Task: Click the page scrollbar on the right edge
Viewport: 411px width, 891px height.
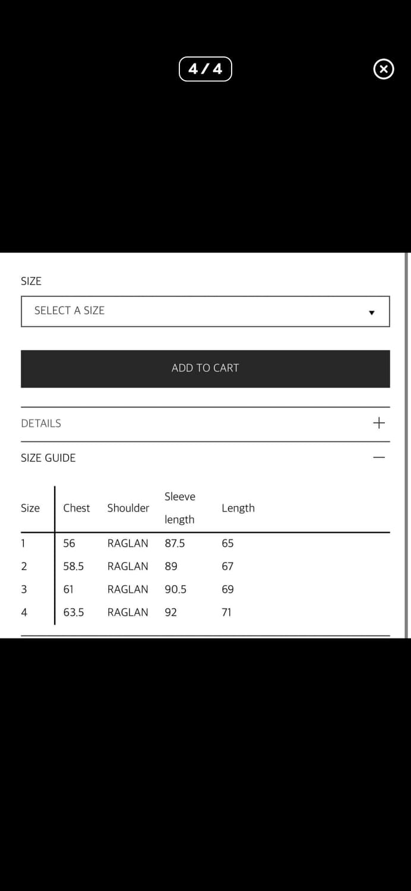Action: click(407, 445)
